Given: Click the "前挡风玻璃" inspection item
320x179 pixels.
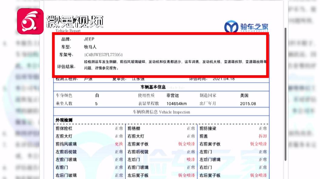Looking at the screenshot, I should tap(66, 144).
